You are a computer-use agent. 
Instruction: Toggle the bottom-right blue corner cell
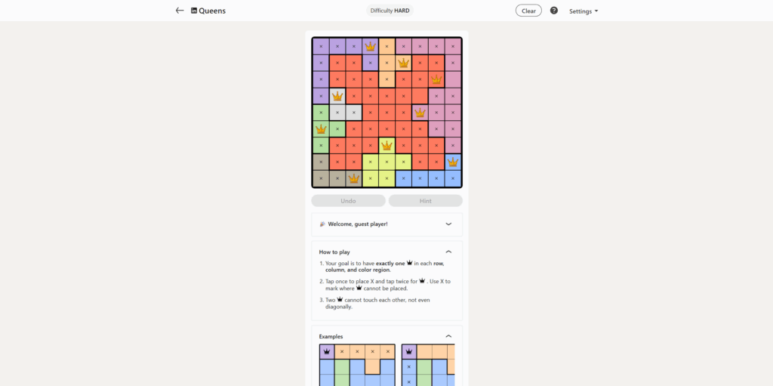453,179
